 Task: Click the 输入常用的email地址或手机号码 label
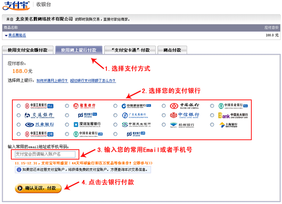(38, 147)
